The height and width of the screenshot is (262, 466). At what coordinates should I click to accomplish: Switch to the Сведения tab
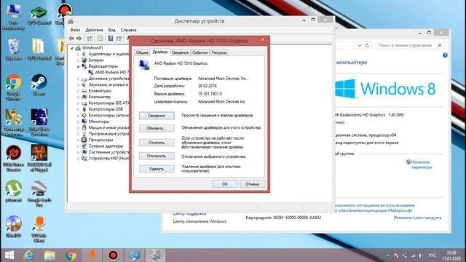(x=180, y=52)
